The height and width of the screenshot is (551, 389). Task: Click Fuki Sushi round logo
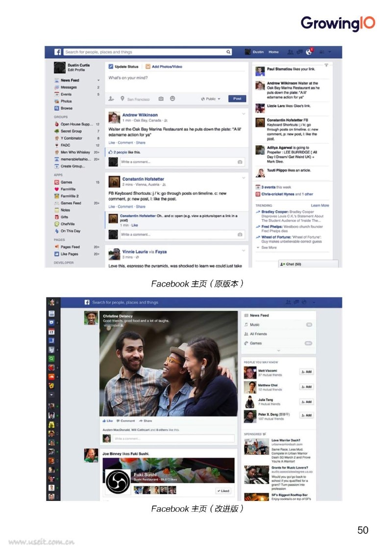118,482
